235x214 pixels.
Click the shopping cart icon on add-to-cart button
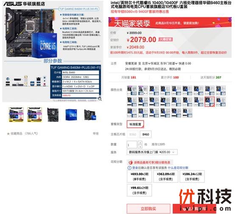point(184,209)
